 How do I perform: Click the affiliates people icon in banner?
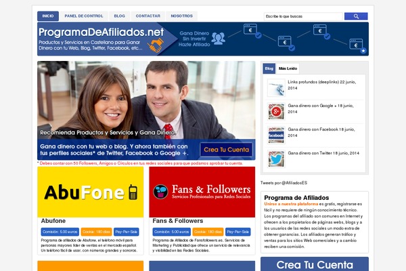[218, 39]
